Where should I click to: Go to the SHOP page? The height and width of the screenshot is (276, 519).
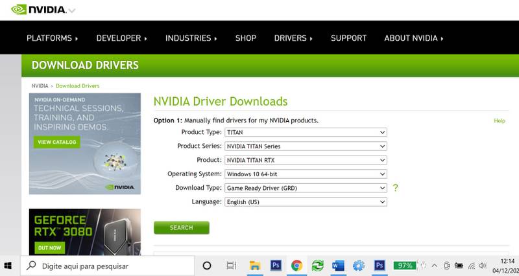click(x=246, y=38)
